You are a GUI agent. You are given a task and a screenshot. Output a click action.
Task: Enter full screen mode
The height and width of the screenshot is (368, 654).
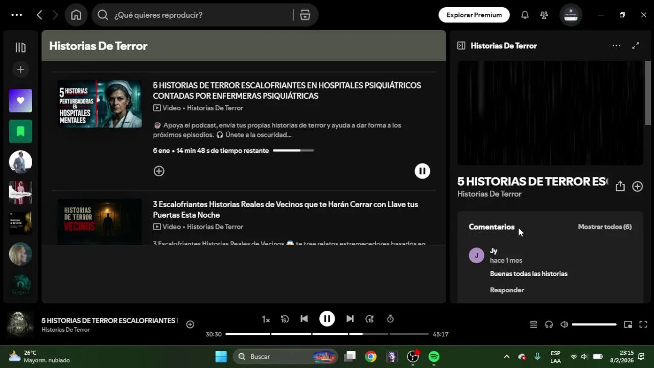pyautogui.click(x=643, y=325)
